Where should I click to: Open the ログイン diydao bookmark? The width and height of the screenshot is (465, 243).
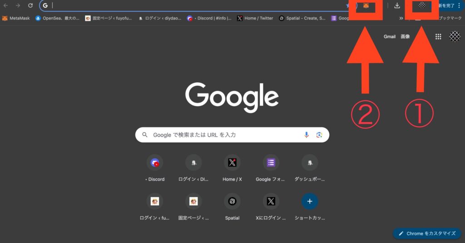pyautogui.click(x=159, y=18)
